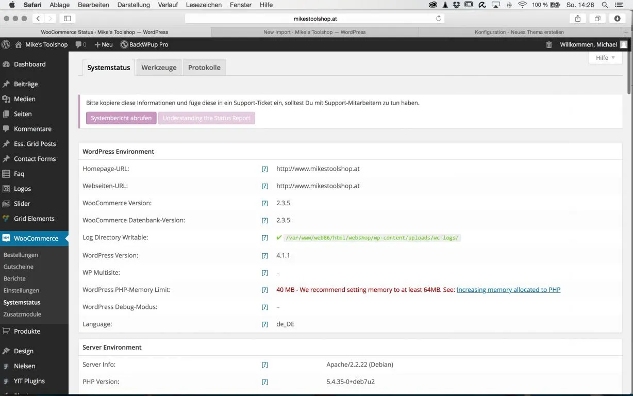The image size is (633, 396).
Task: Switch to the Werkzeuge tab
Action: point(159,68)
